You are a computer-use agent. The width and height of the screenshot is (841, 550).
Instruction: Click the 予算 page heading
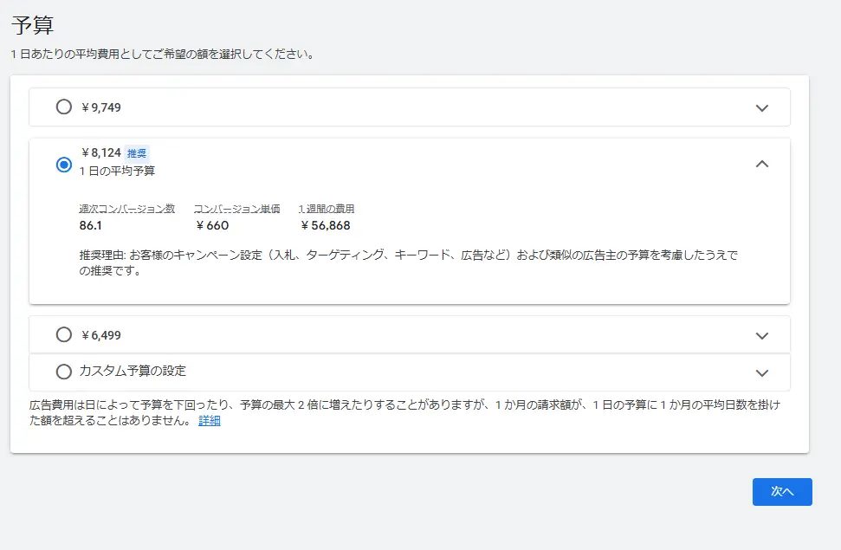[23, 28]
